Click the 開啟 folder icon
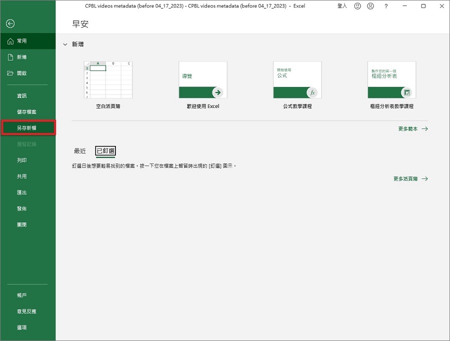 tap(10, 73)
